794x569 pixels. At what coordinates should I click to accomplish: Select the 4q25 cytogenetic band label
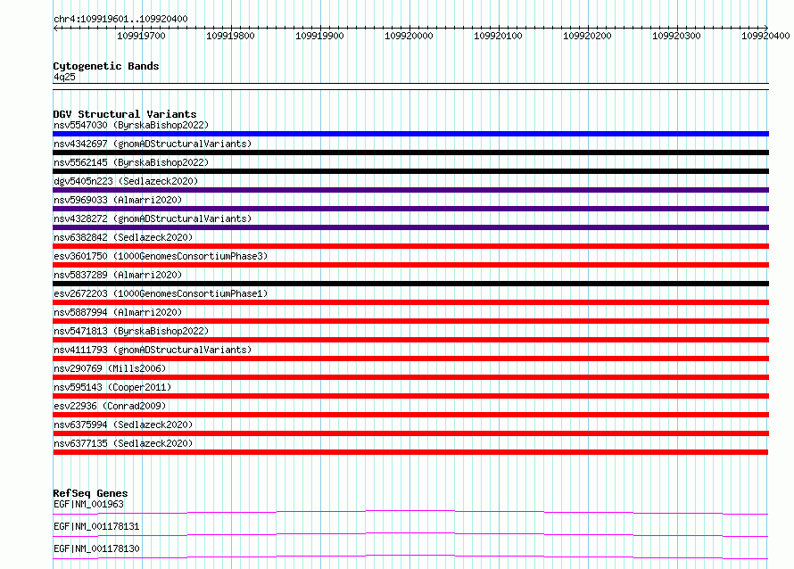(x=64, y=77)
